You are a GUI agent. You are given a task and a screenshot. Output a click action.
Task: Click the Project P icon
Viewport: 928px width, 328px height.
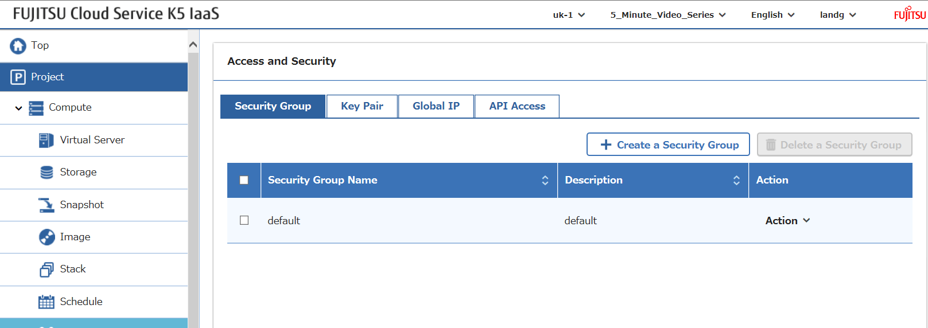coord(18,77)
